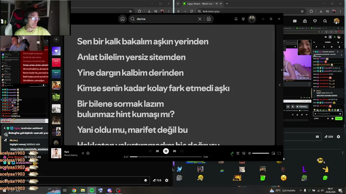Open Windows Start menu

4,190
